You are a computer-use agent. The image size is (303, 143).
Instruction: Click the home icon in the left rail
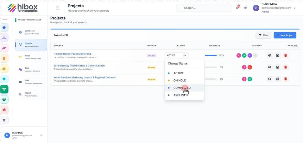pos(4,27)
